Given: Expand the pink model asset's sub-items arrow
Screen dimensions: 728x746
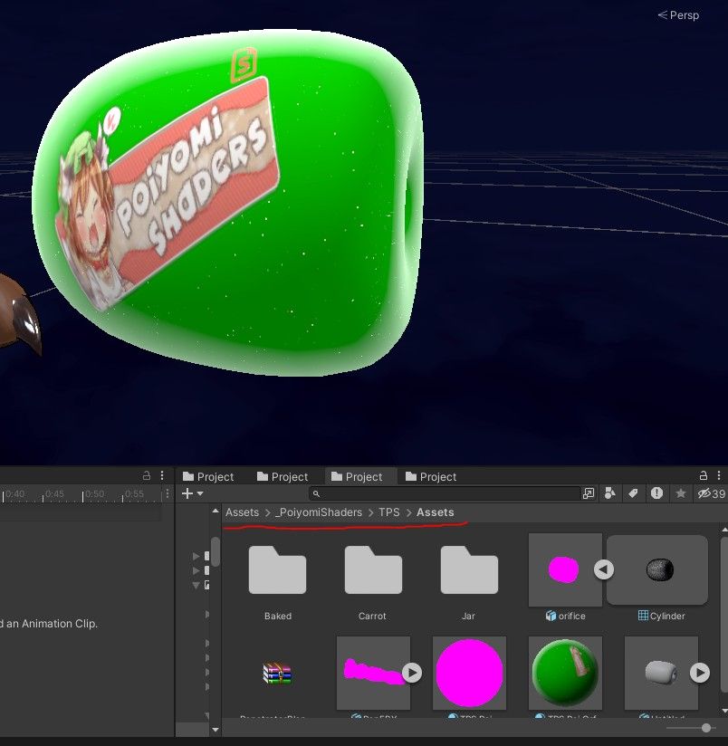Looking at the screenshot, I should click(x=412, y=673).
